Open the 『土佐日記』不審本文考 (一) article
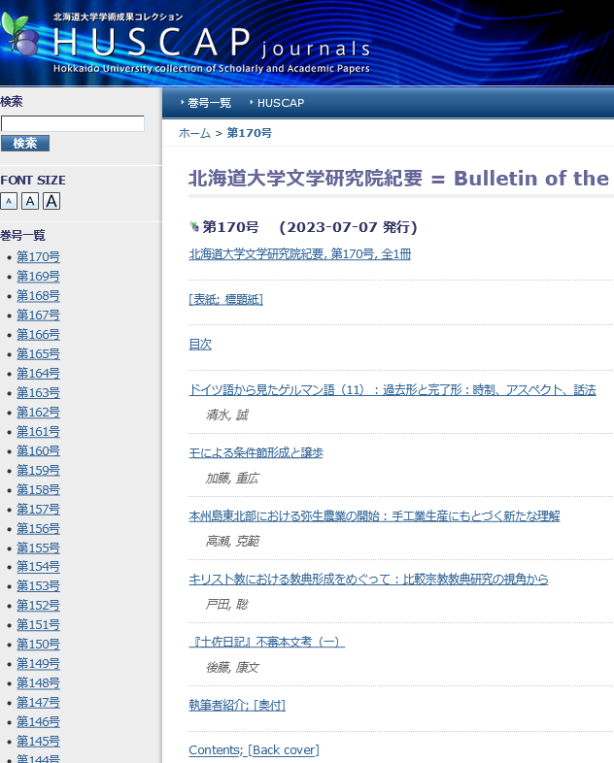 tap(267, 642)
